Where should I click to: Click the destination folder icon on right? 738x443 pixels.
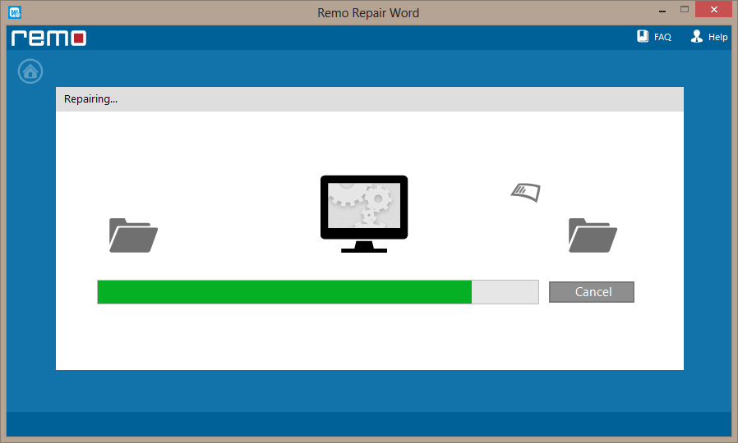[x=593, y=235]
